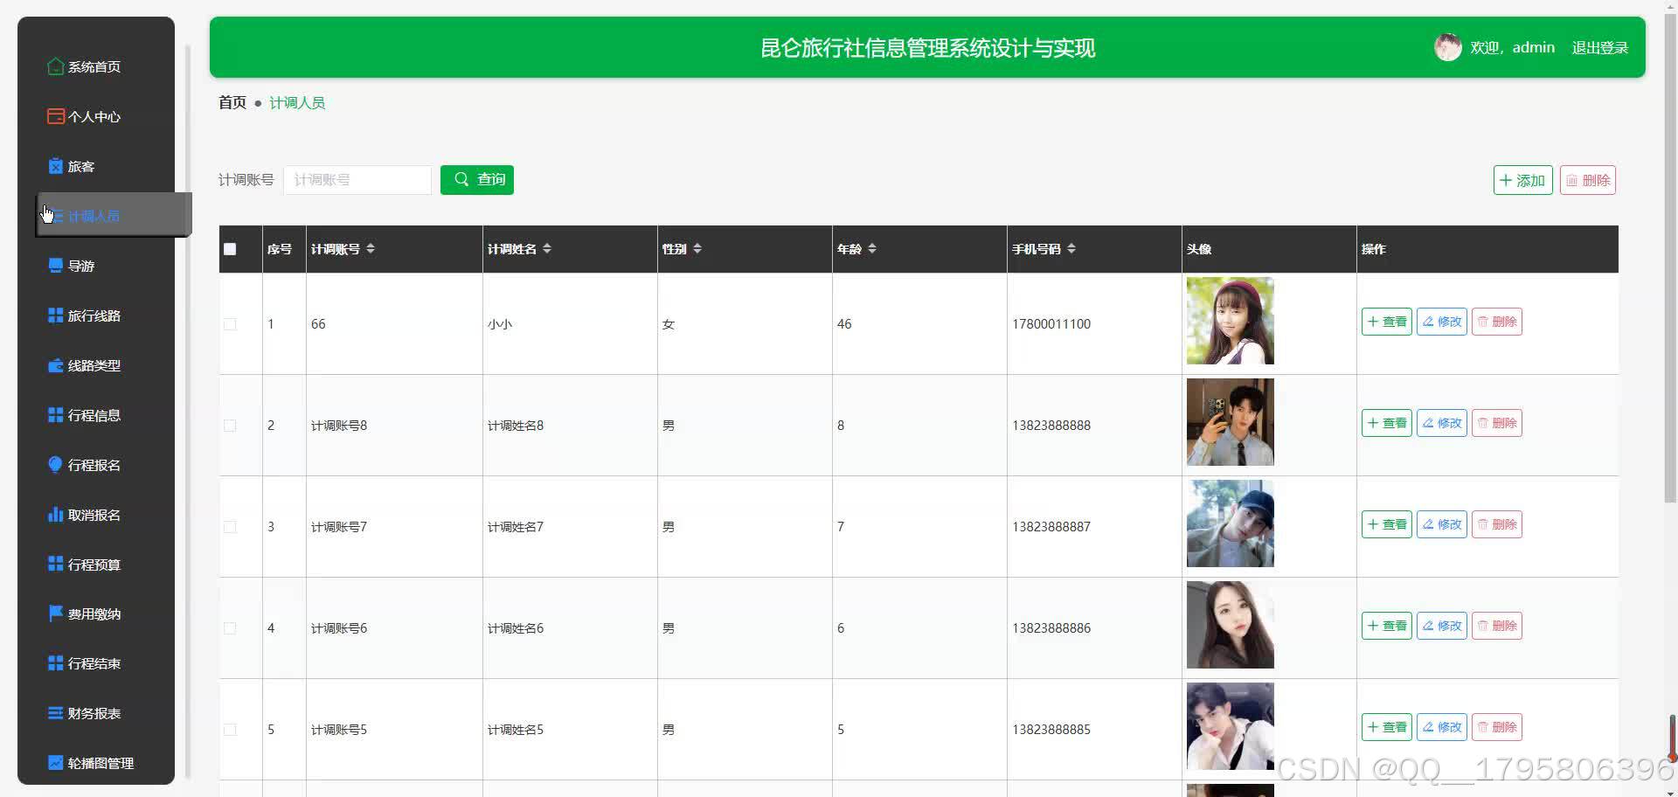
Task: Click the card icon beside 个人中心
Action: 55,116
